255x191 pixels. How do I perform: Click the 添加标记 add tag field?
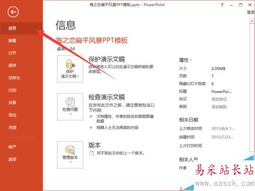click(x=219, y=99)
